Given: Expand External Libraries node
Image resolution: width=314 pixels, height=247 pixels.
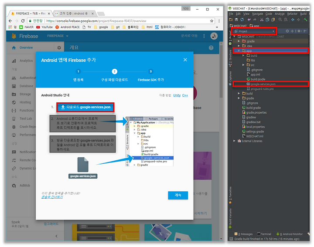Looking at the screenshot, I should (x=234, y=141).
